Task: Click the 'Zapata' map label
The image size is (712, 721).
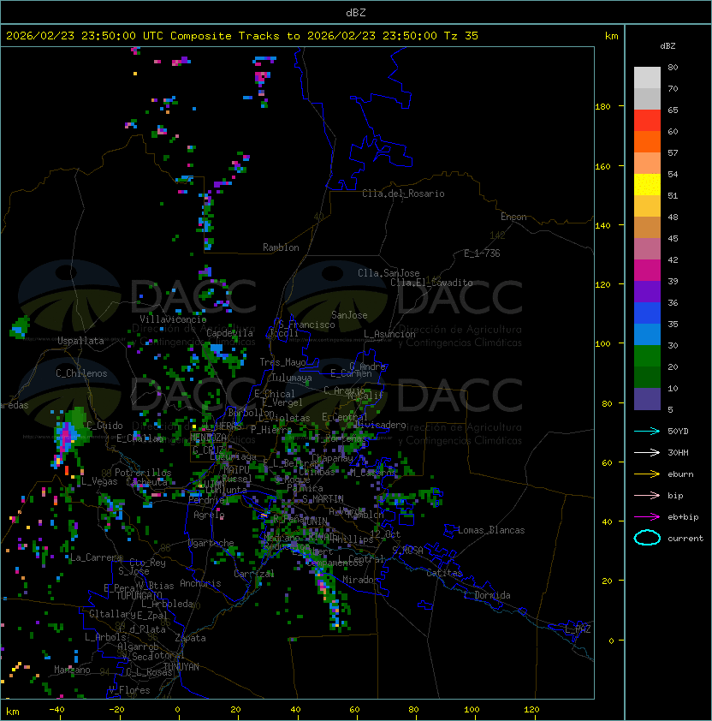Action: [x=190, y=638]
